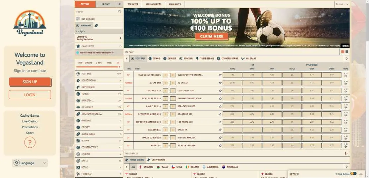Open more markets for Proxy SC match
Viewport: 369px width, 178px height.
point(346,145)
